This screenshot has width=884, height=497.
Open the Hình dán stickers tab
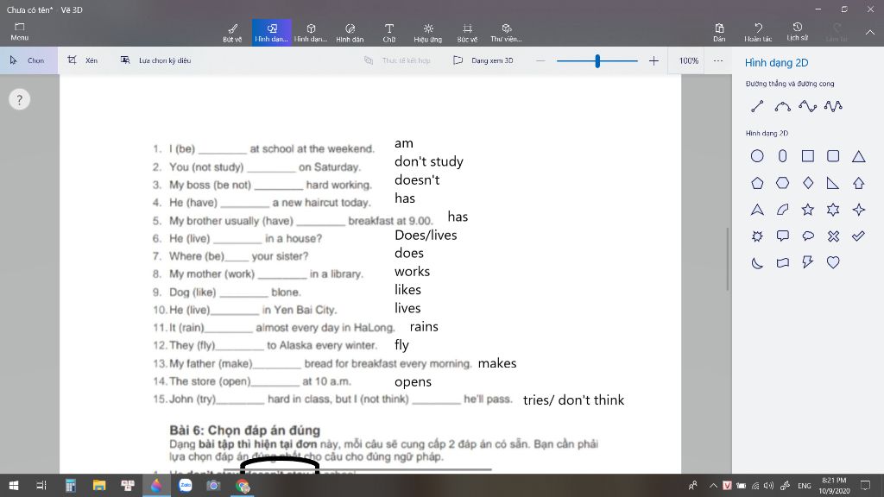click(350, 33)
